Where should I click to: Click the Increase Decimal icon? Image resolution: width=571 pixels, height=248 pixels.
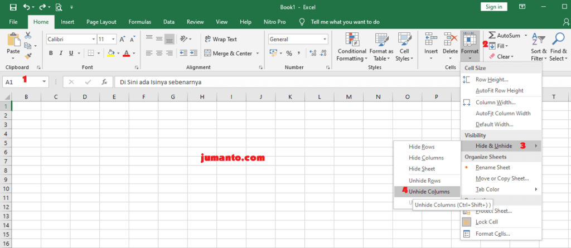point(312,53)
